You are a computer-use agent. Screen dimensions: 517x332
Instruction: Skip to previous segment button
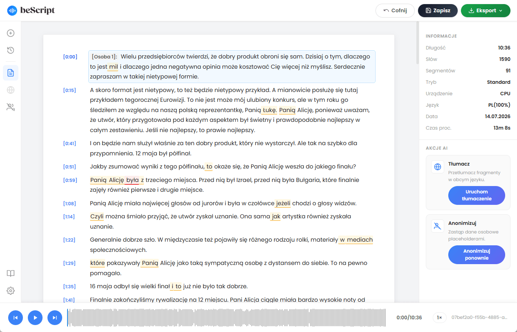(16, 317)
